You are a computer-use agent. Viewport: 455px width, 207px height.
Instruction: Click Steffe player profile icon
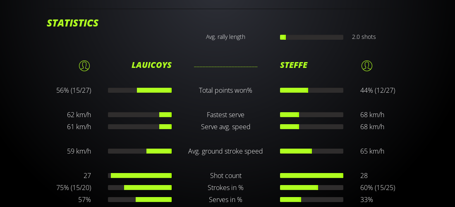click(x=367, y=65)
